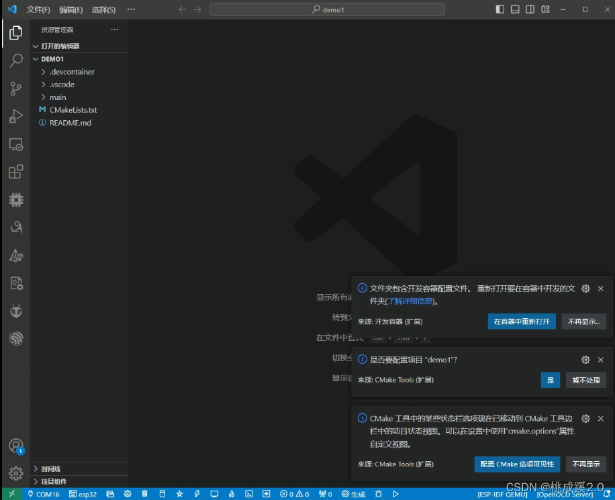Open the menu bar overflow ellipsis
This screenshot has height=500, width=615.
[x=131, y=9]
